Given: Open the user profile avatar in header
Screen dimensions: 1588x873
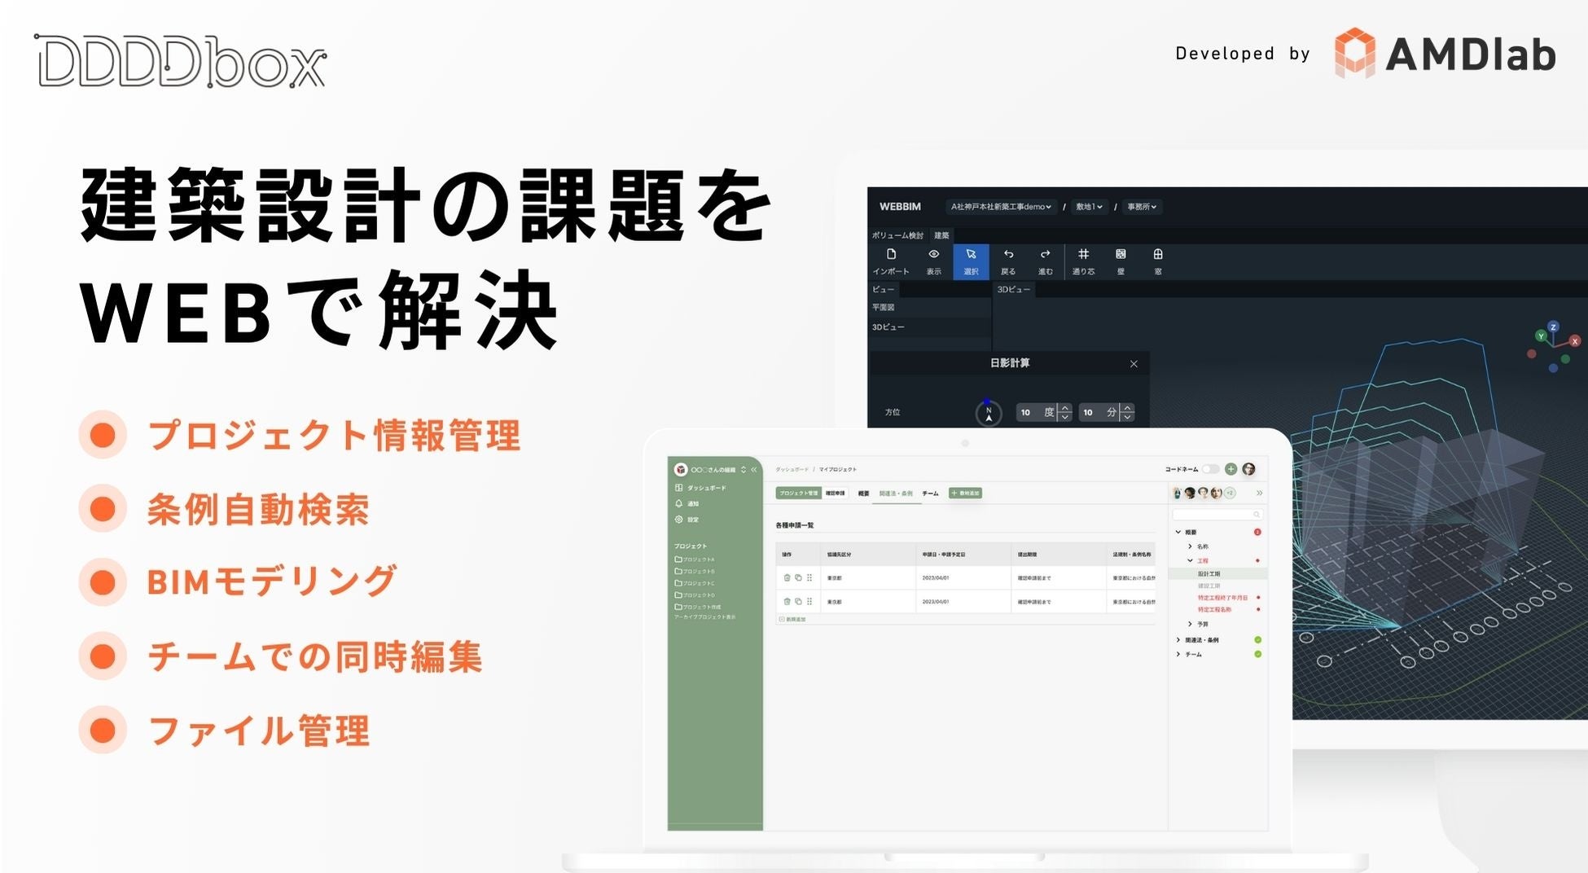Looking at the screenshot, I should (x=1248, y=469).
